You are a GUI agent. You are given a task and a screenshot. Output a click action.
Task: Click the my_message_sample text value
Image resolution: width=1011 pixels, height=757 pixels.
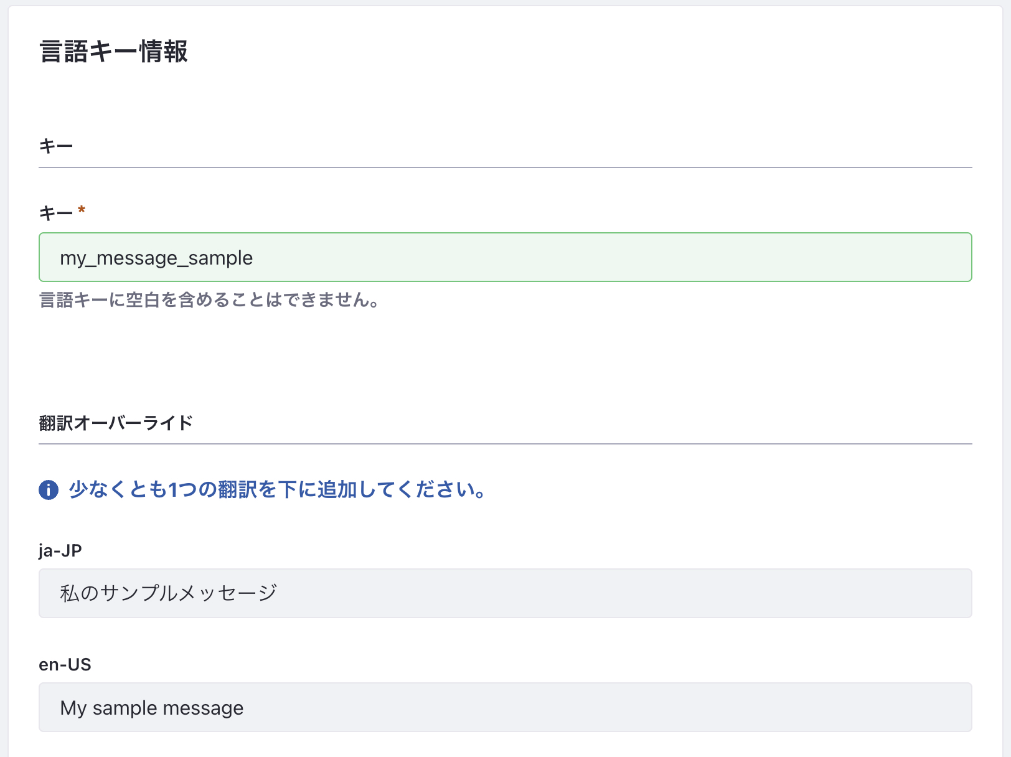(156, 258)
